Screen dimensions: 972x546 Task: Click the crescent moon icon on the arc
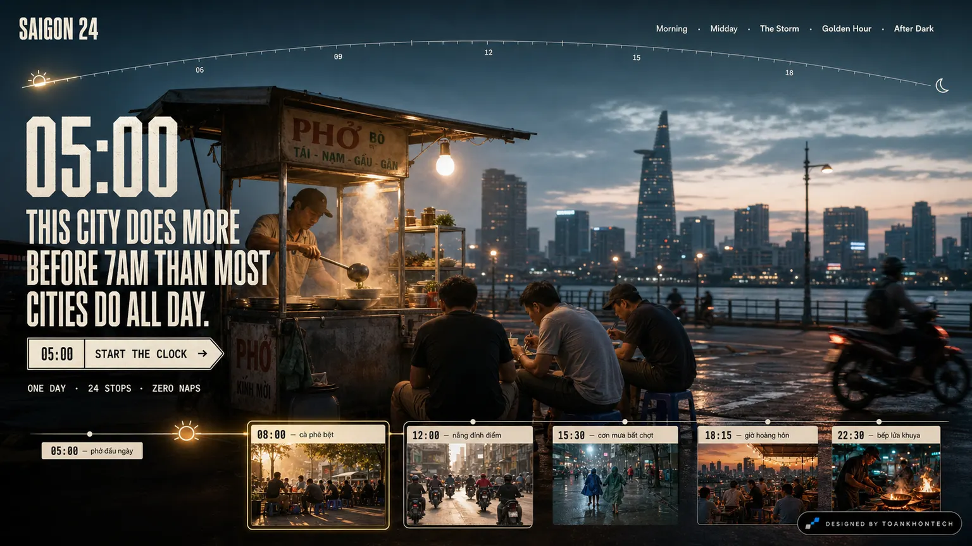pos(942,85)
